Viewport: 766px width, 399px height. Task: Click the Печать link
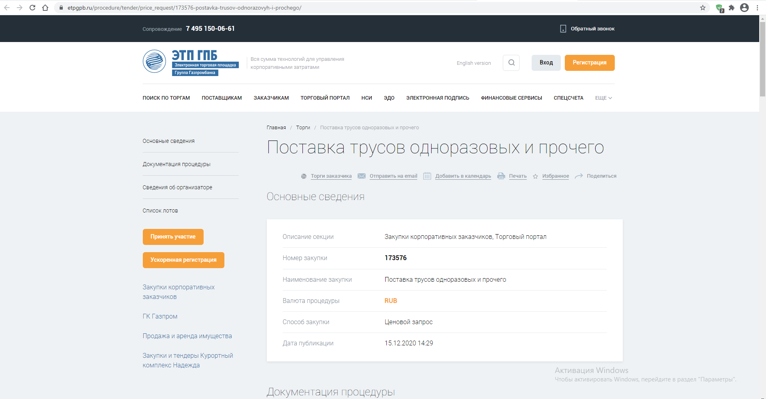[x=518, y=176]
